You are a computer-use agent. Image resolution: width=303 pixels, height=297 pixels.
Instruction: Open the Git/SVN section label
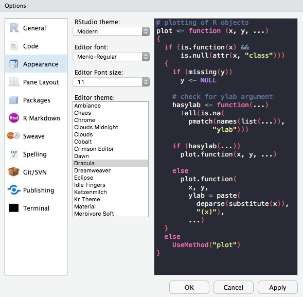click(35, 172)
